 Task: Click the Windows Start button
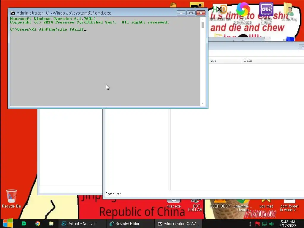(8, 223)
